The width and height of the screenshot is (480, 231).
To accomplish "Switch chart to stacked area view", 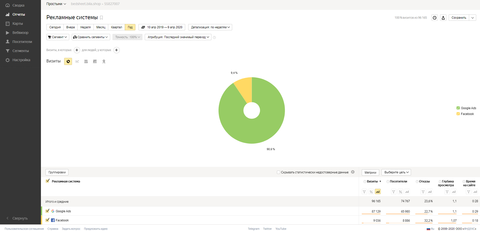I will click(x=86, y=61).
